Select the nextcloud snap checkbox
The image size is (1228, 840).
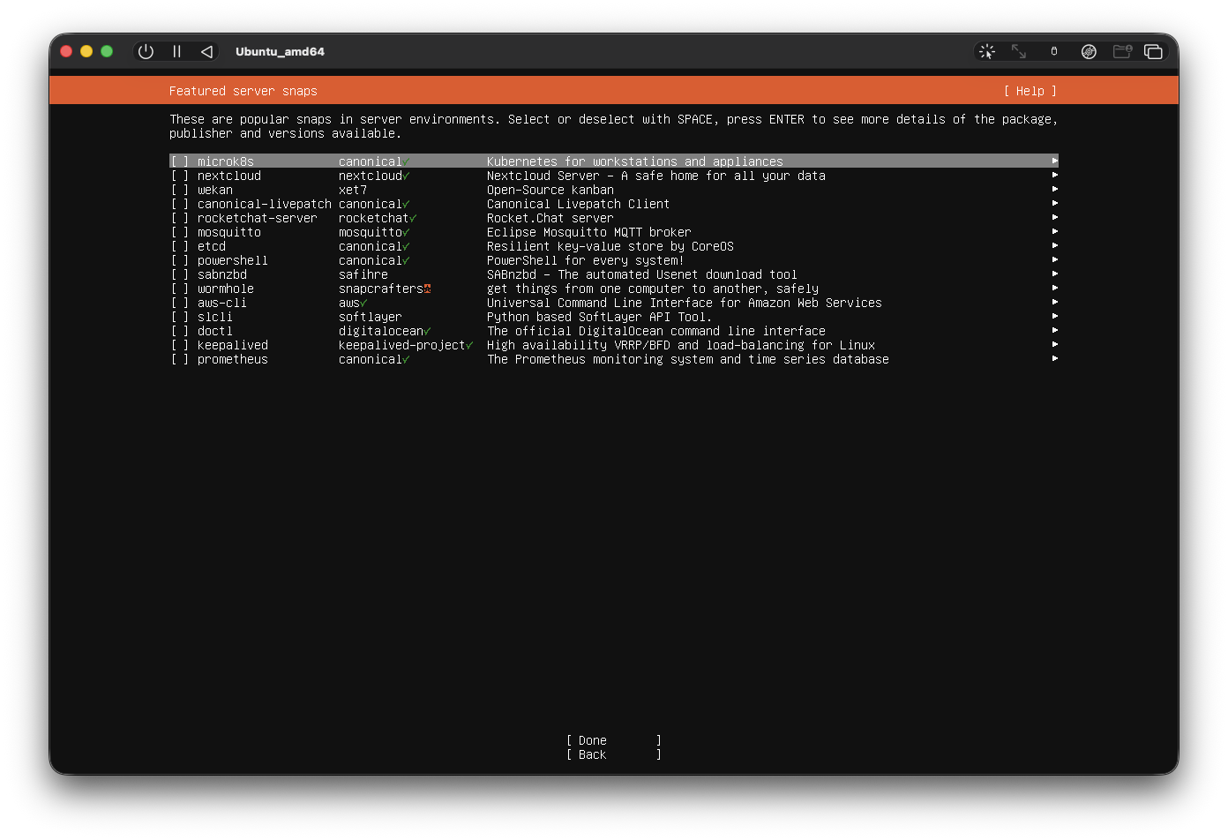click(180, 176)
